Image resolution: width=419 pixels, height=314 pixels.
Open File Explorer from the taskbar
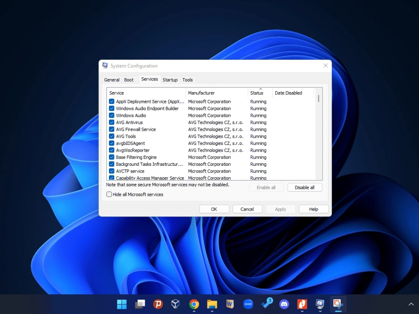click(212, 304)
